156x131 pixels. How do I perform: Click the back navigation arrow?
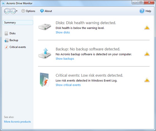click(7, 11)
